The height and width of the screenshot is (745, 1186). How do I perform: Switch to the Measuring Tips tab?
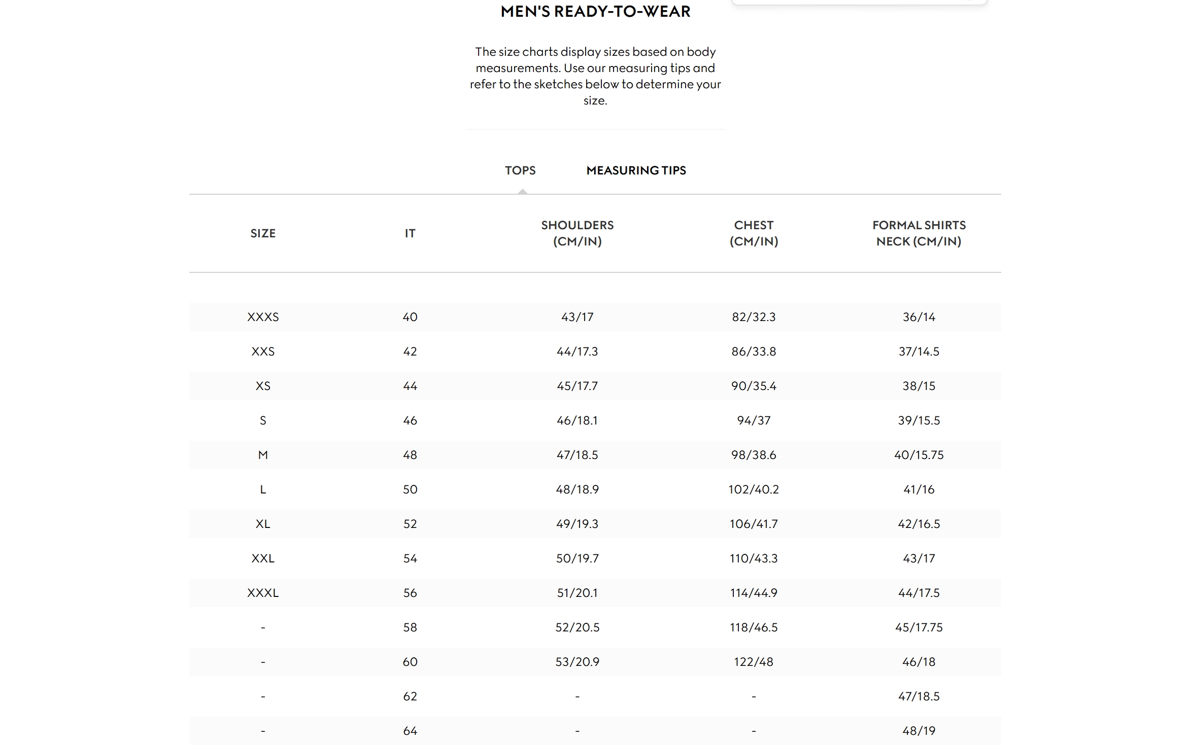pos(636,170)
